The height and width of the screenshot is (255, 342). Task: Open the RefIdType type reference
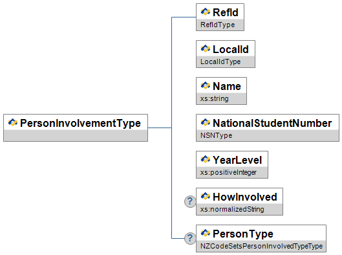pos(218,25)
